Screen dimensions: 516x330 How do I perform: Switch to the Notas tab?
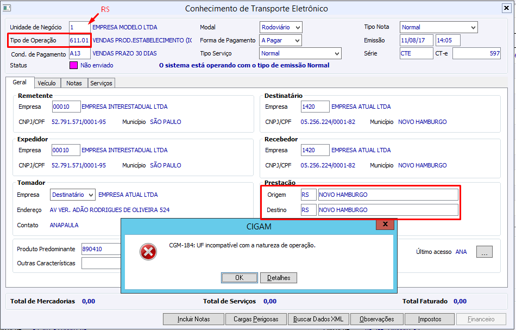tap(74, 83)
